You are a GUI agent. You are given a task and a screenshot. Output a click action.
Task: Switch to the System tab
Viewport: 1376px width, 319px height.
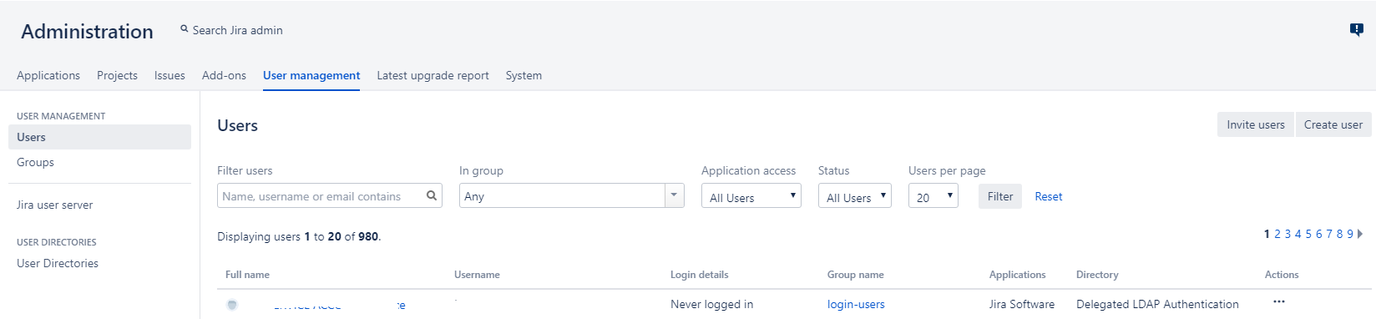pyautogui.click(x=524, y=75)
